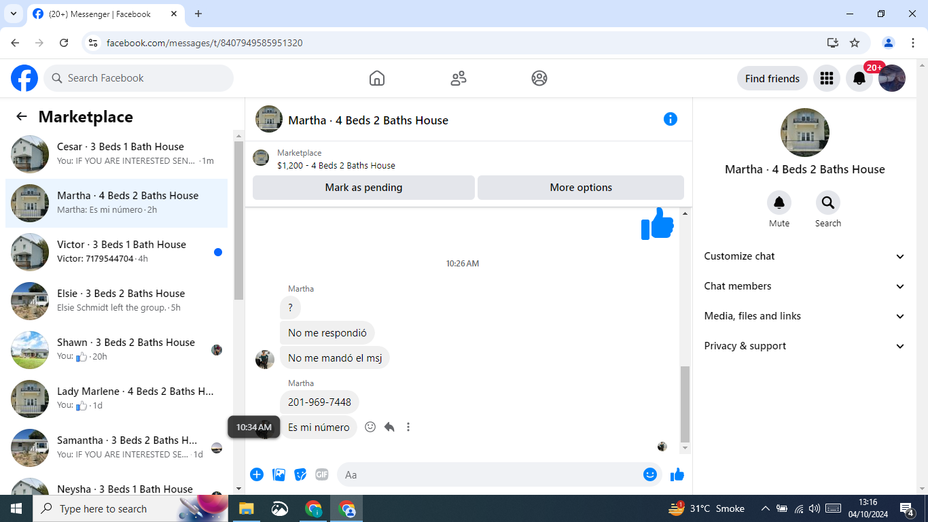Image resolution: width=928 pixels, height=522 pixels.
Task: Click the 'No me respondió' message
Action: tap(327, 333)
